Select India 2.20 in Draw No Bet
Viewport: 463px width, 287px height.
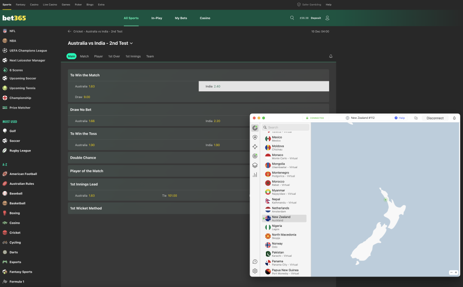tap(213, 121)
